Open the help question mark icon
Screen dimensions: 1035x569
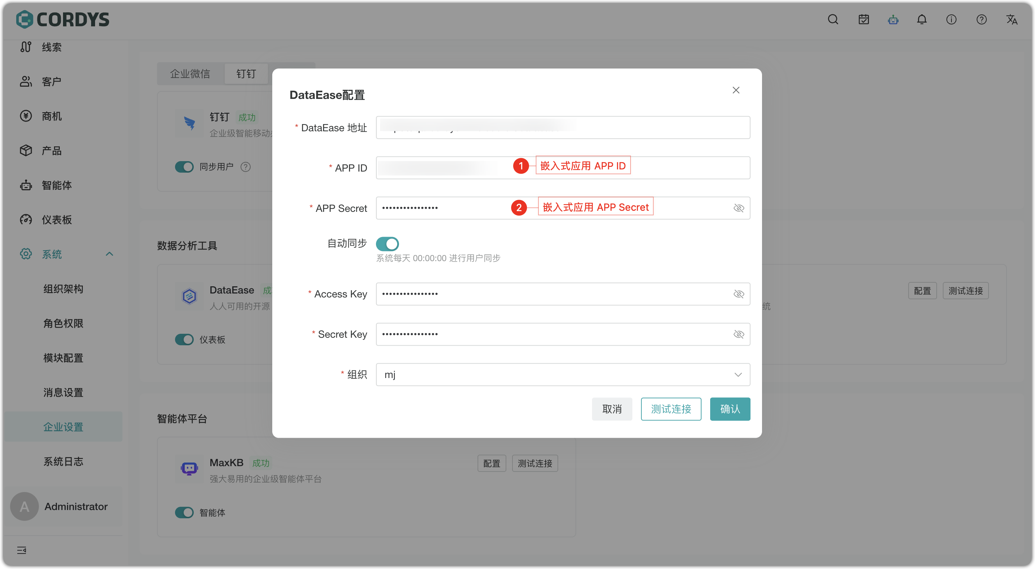tap(981, 19)
